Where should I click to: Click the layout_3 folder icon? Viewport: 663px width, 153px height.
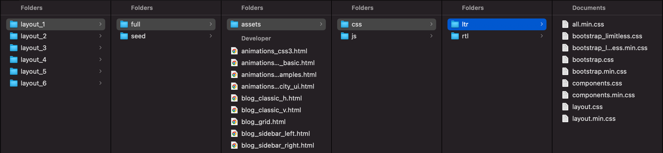(x=14, y=48)
